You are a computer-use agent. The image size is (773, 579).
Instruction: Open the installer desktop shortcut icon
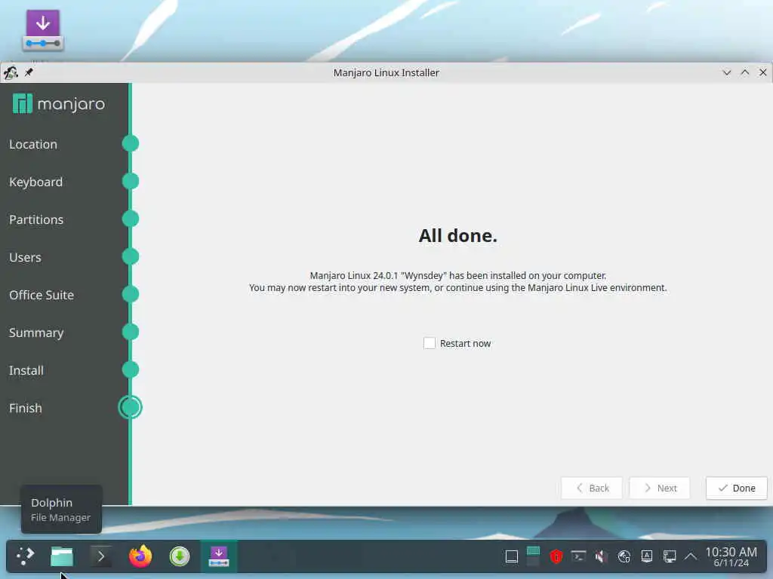pos(43,30)
